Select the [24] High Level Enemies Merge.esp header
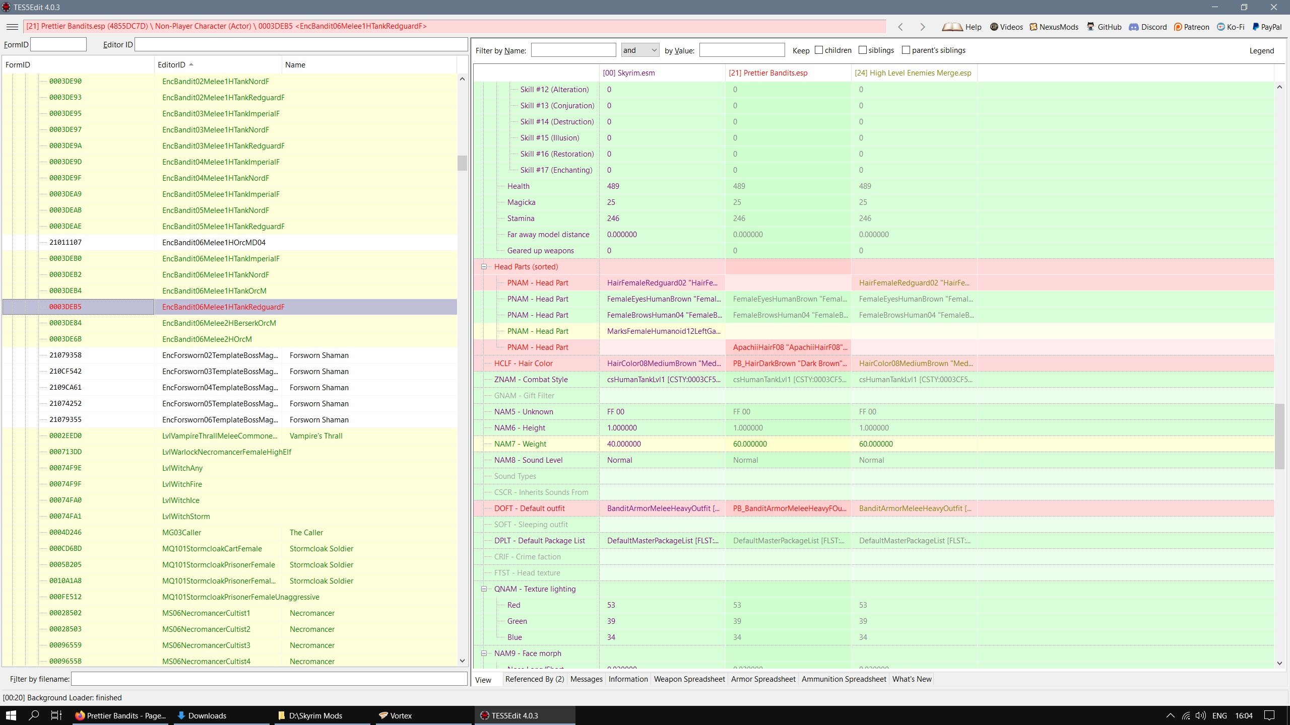 (914, 73)
